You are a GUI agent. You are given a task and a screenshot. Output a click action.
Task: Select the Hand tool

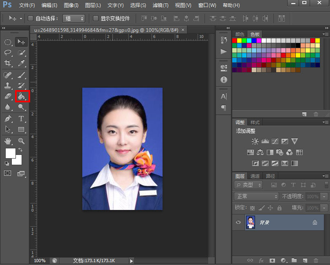(8, 141)
